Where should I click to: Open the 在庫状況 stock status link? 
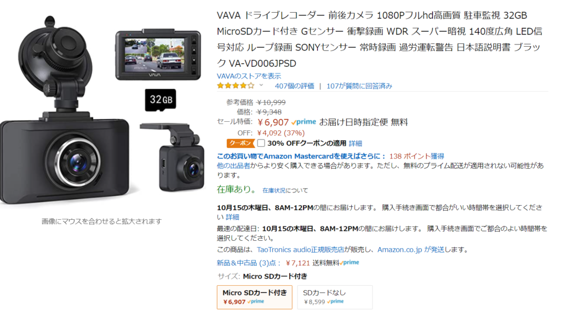coord(274,190)
